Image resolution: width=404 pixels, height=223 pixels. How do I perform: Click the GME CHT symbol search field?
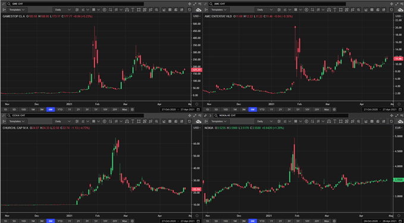point(75,4)
